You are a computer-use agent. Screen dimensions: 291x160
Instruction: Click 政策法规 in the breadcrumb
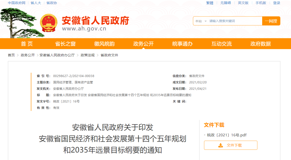click(88, 55)
